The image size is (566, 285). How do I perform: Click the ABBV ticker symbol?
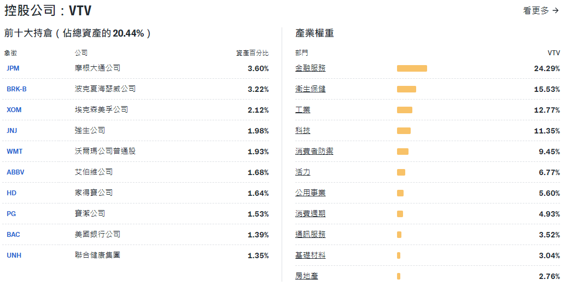15,172
